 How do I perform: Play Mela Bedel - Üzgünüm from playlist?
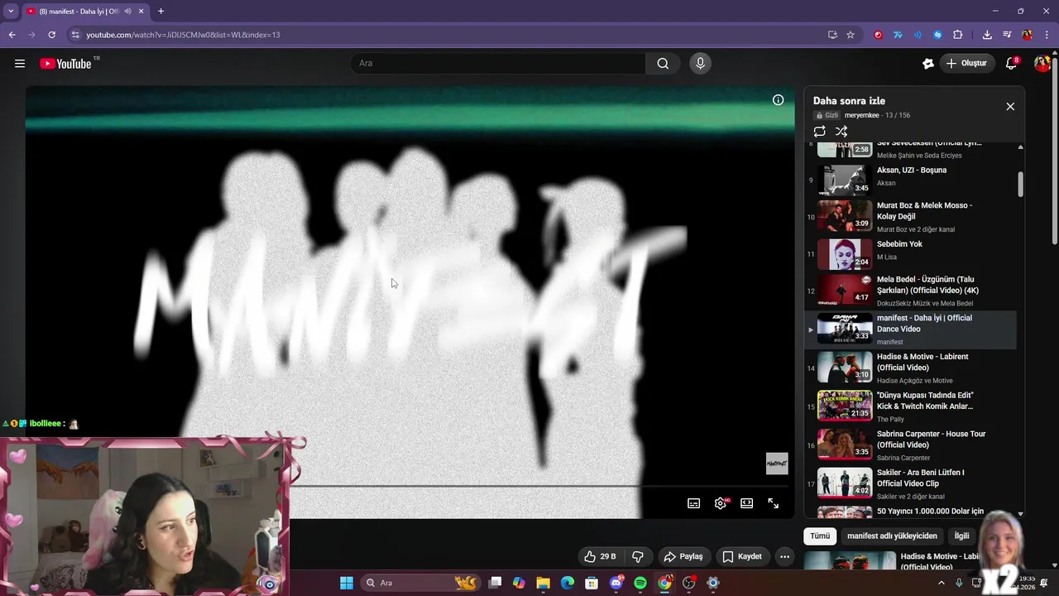click(910, 291)
